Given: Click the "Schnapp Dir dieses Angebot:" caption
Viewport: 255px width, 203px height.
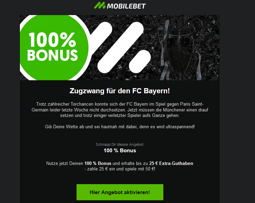Looking at the screenshot, I should (120, 144).
